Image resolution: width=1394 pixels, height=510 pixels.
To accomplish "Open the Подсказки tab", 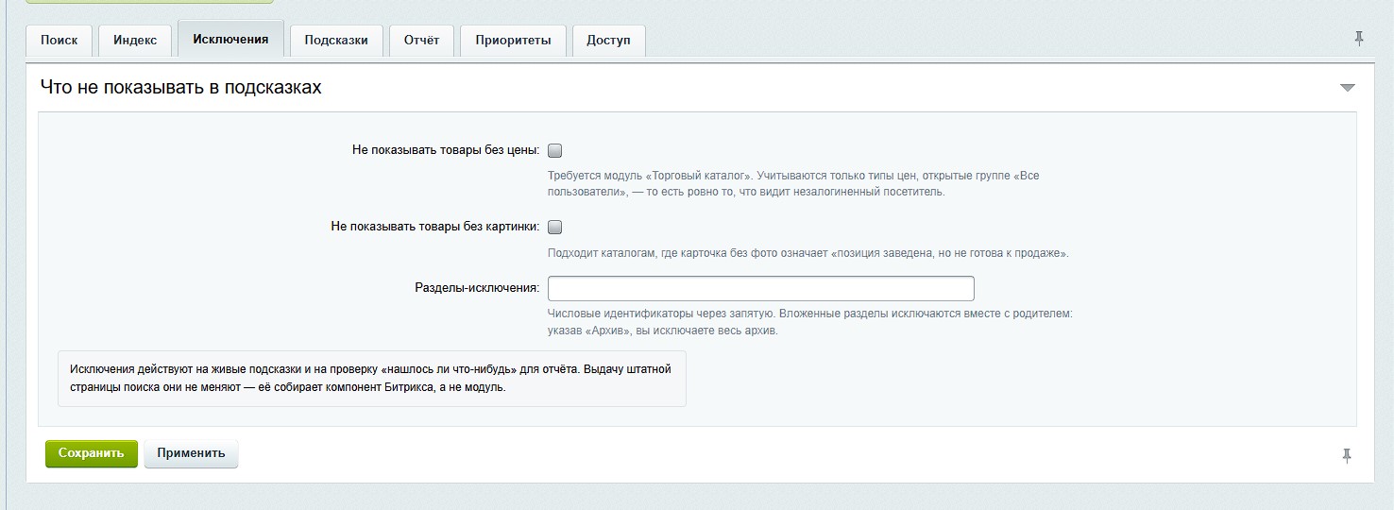I will pos(336,41).
